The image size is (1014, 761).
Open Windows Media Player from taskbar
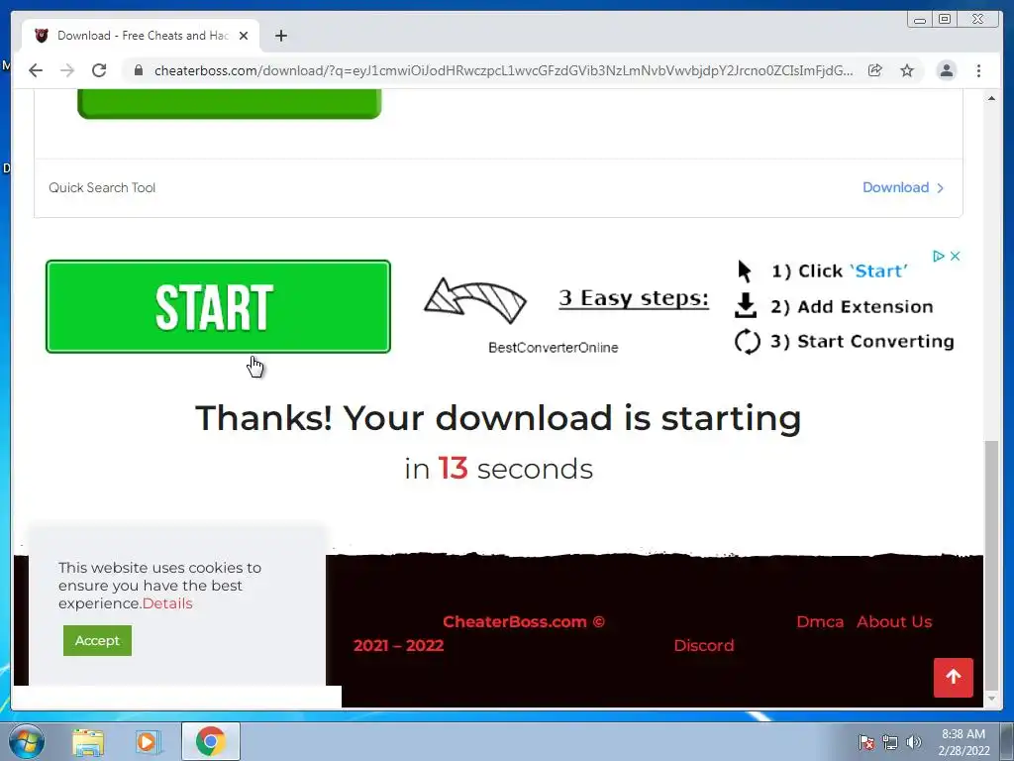[148, 741]
